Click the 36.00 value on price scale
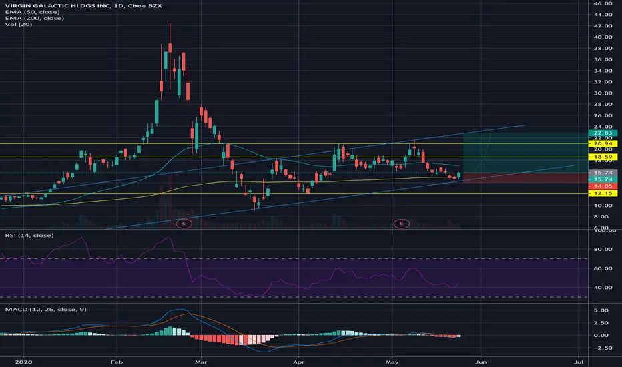 pyautogui.click(x=603, y=59)
